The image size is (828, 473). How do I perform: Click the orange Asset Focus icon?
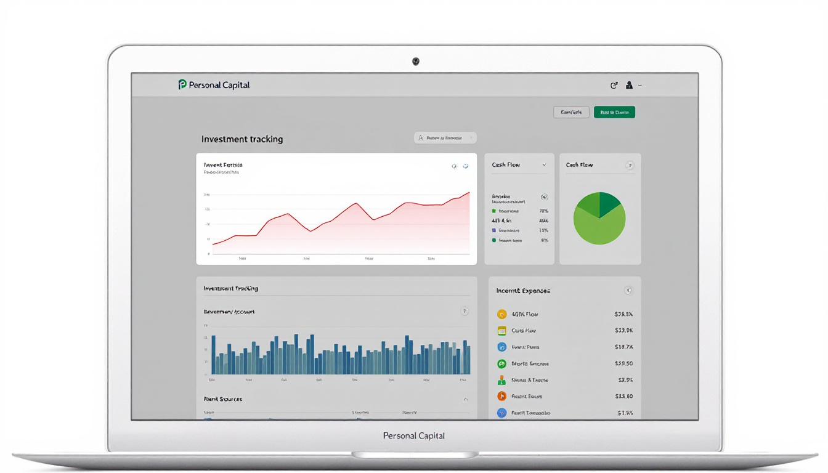pos(501,396)
